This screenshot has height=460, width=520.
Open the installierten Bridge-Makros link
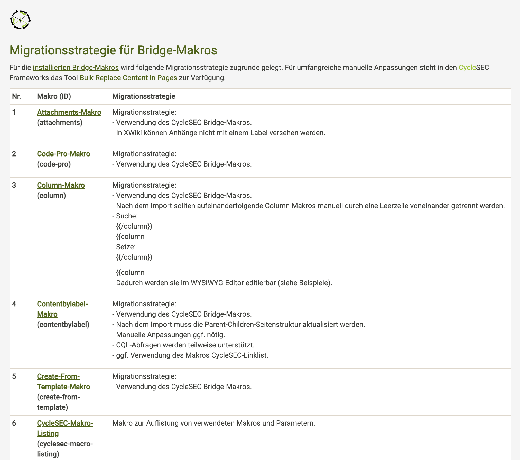point(76,67)
